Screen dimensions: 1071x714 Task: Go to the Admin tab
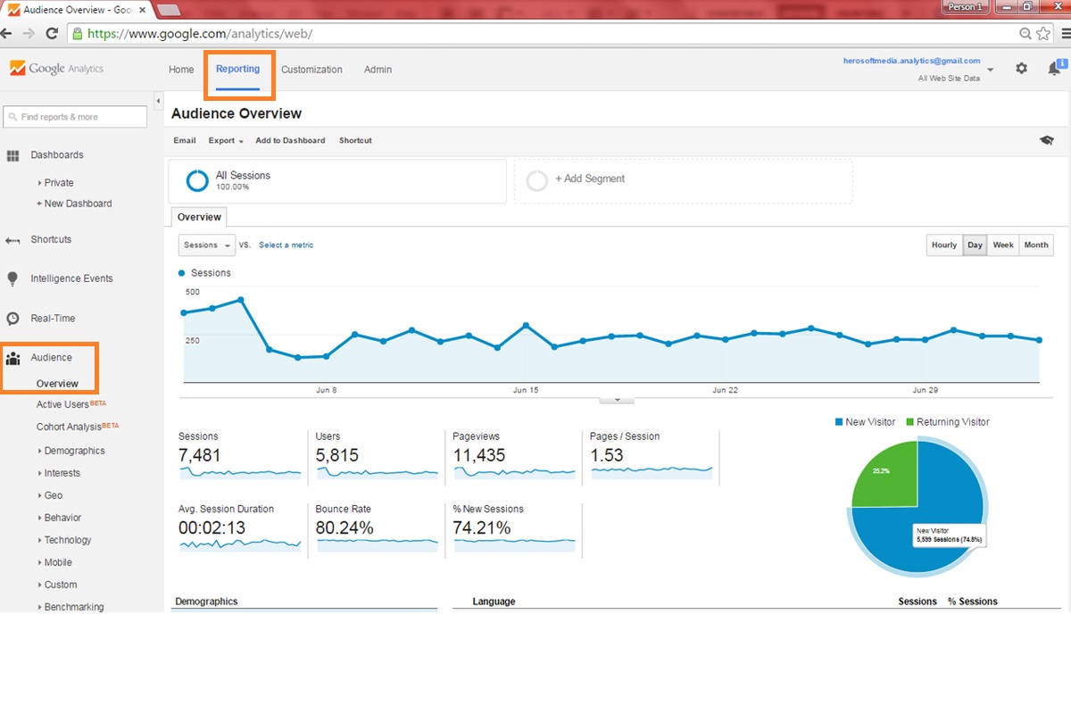[378, 70]
